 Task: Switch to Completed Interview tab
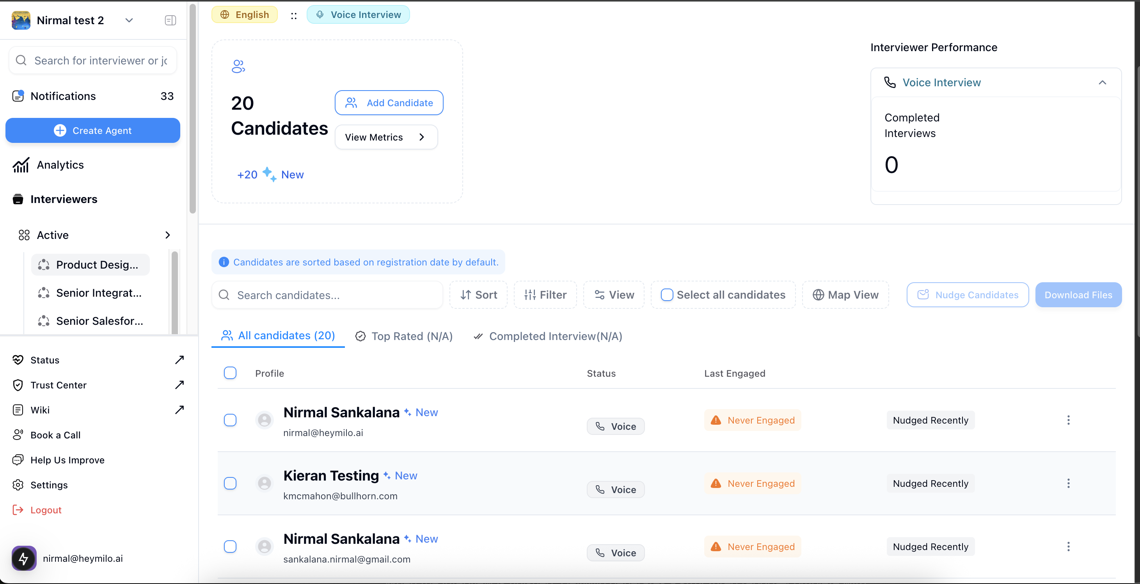click(x=548, y=336)
